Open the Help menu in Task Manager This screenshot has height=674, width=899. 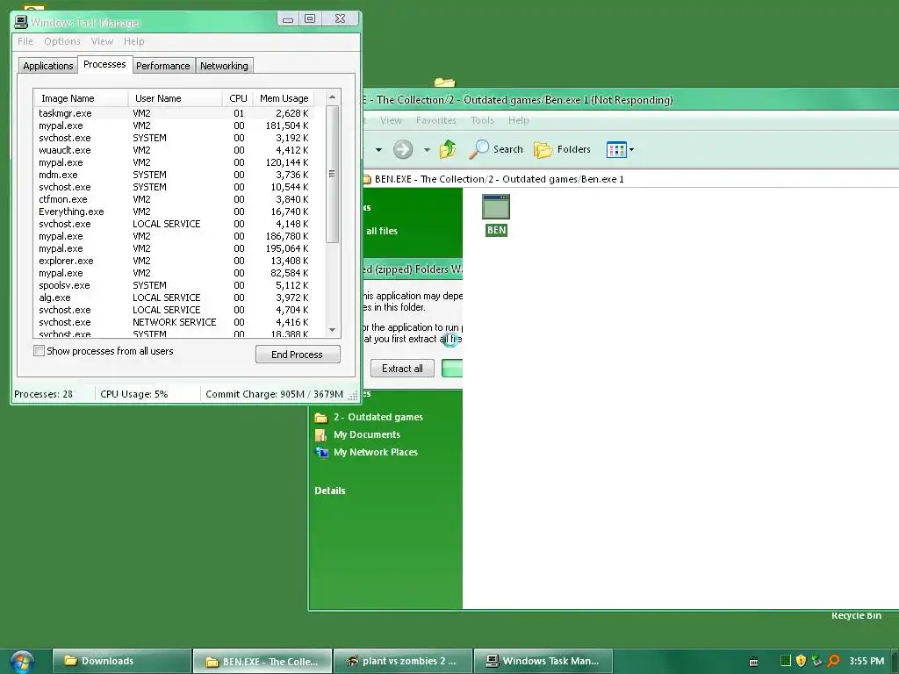point(134,41)
